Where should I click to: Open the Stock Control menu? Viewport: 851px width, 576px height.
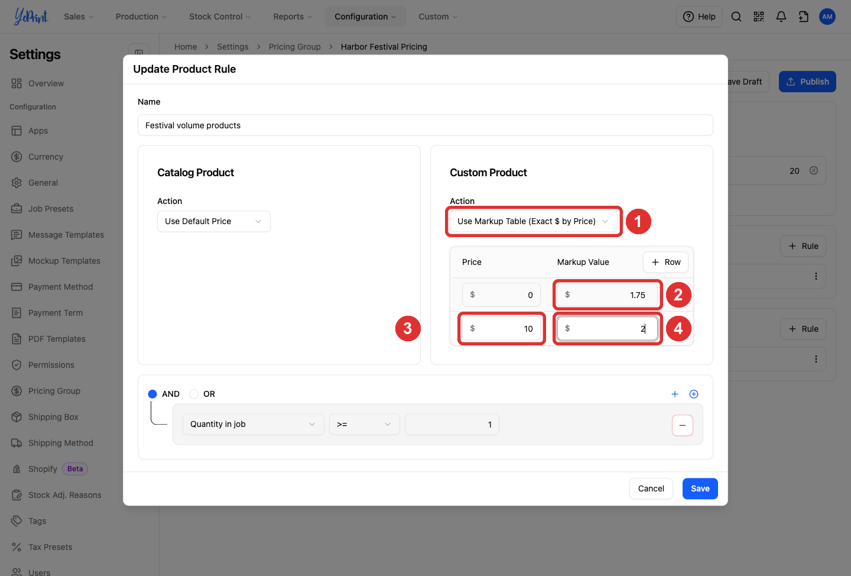click(220, 17)
